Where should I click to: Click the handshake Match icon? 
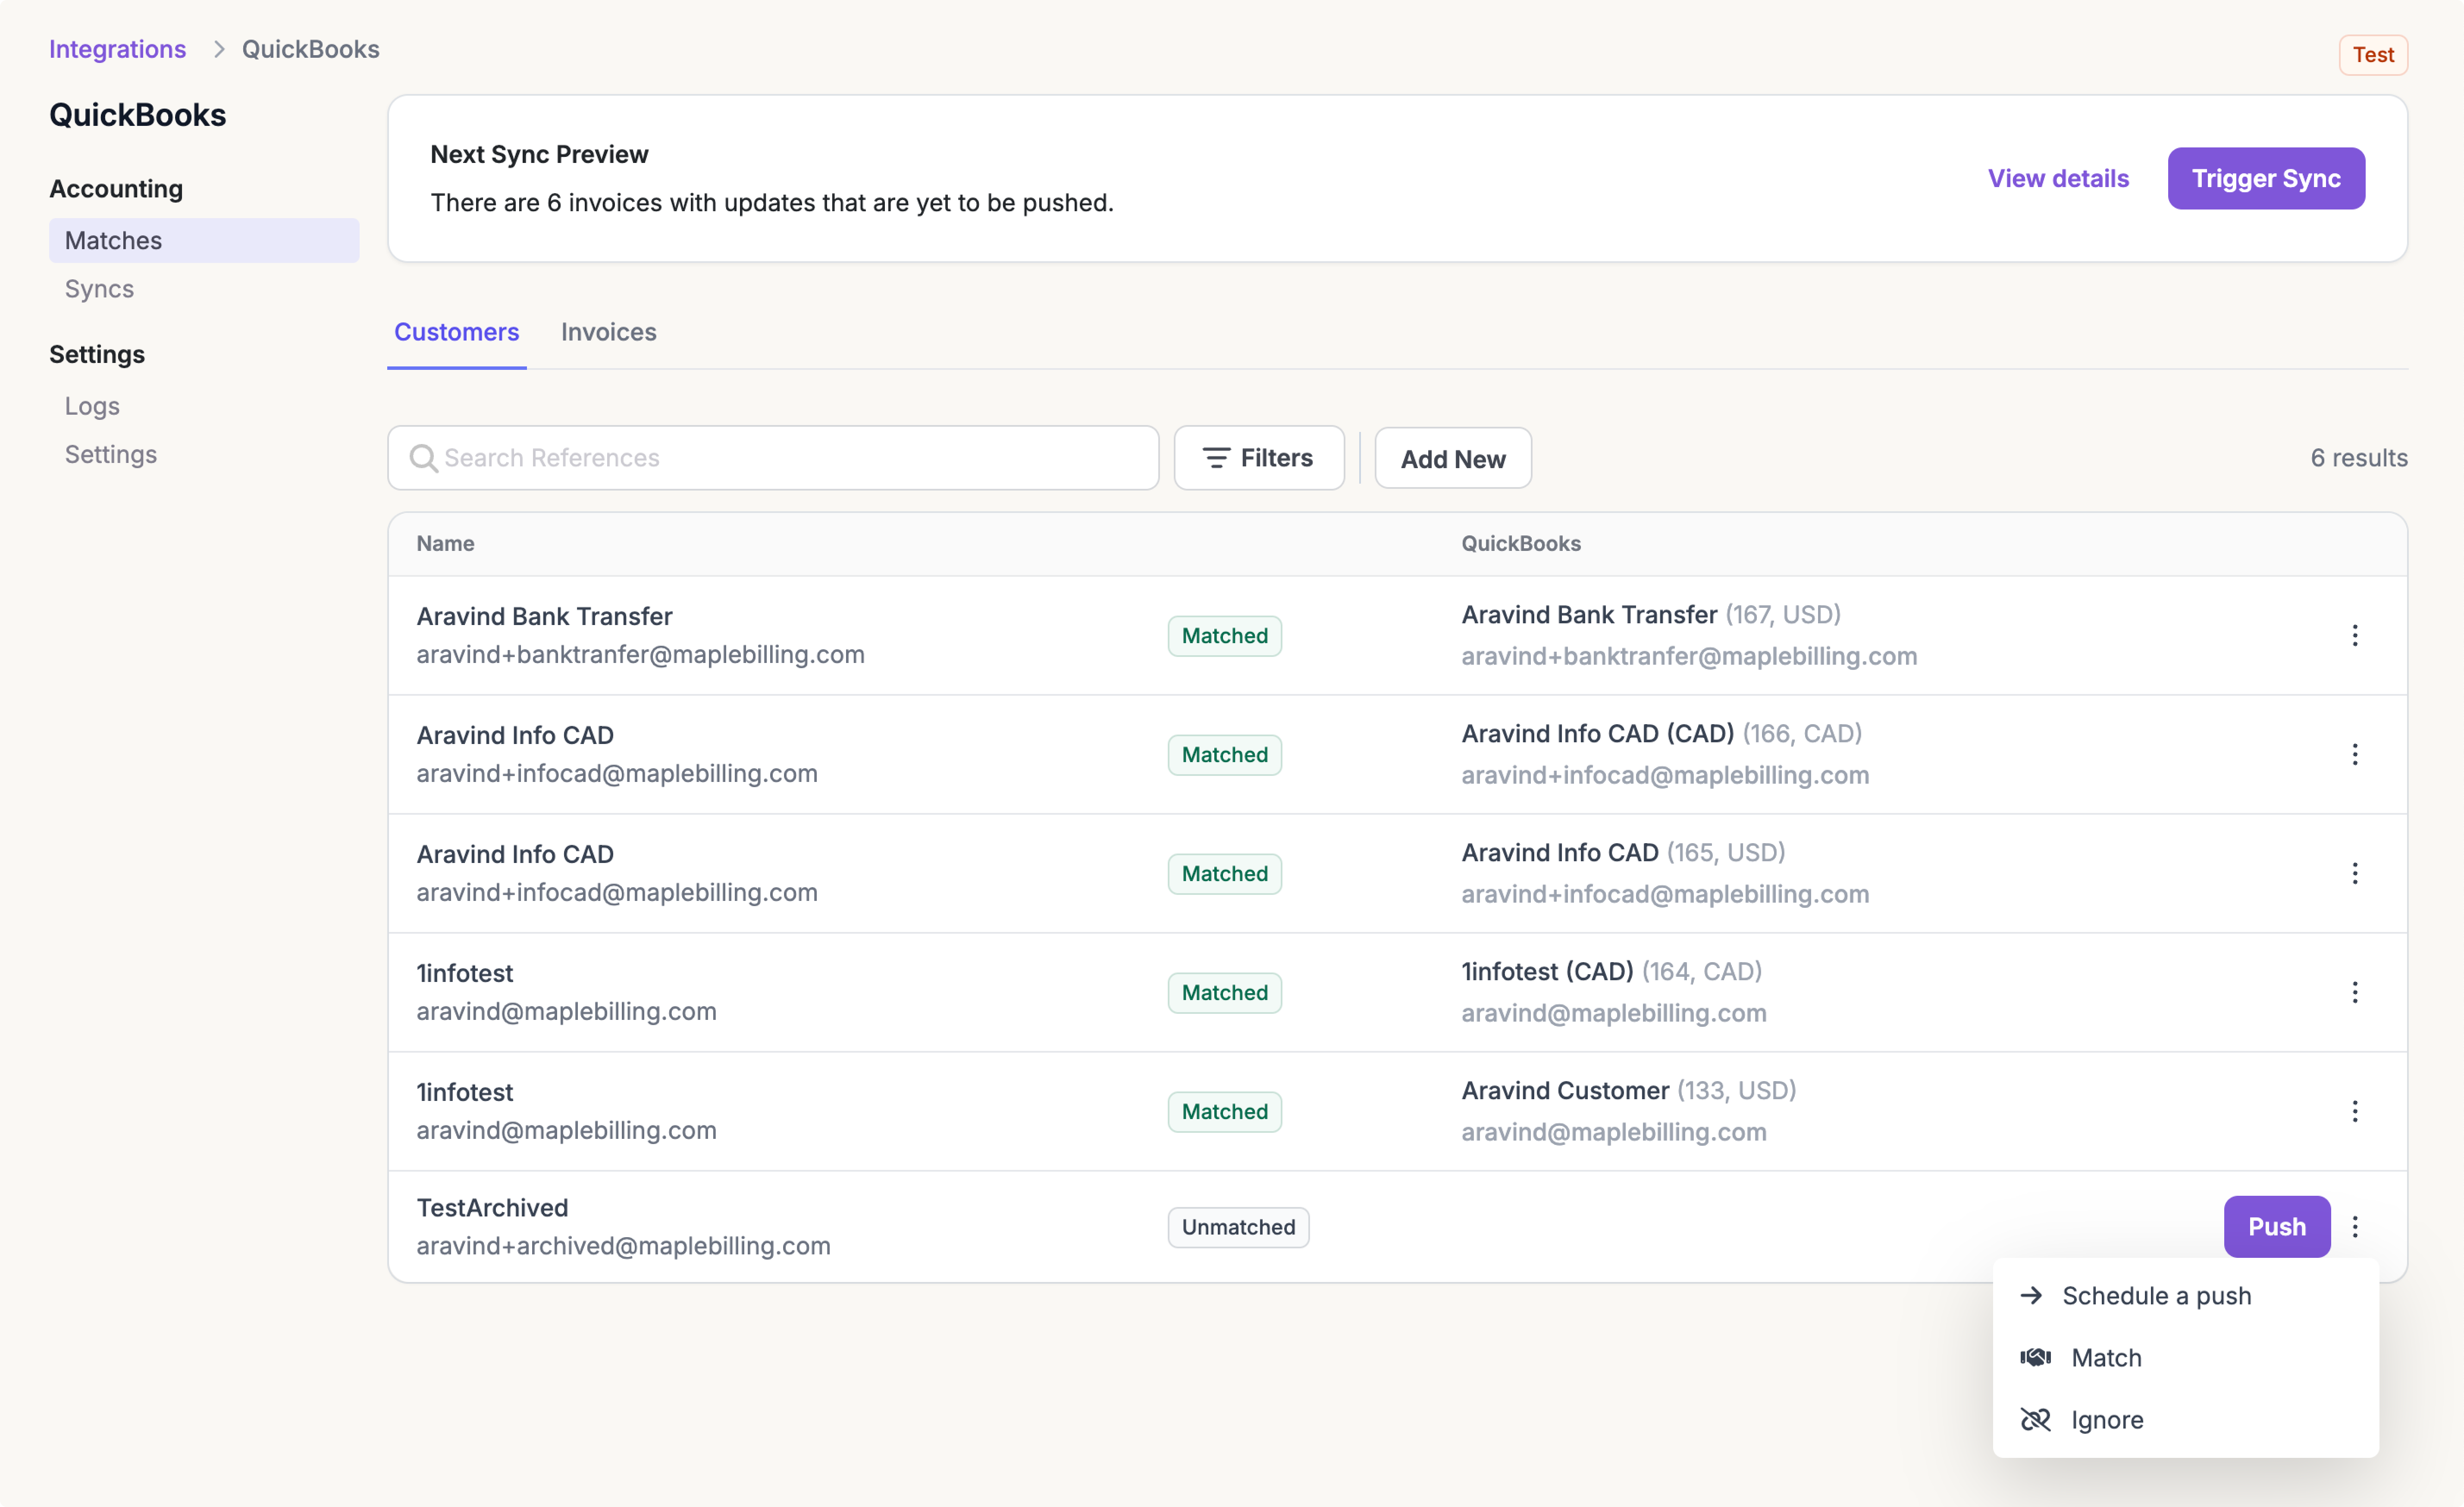(x=2035, y=1357)
